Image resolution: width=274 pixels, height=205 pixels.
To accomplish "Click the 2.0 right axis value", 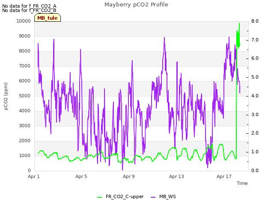I will click(x=255, y=133).
